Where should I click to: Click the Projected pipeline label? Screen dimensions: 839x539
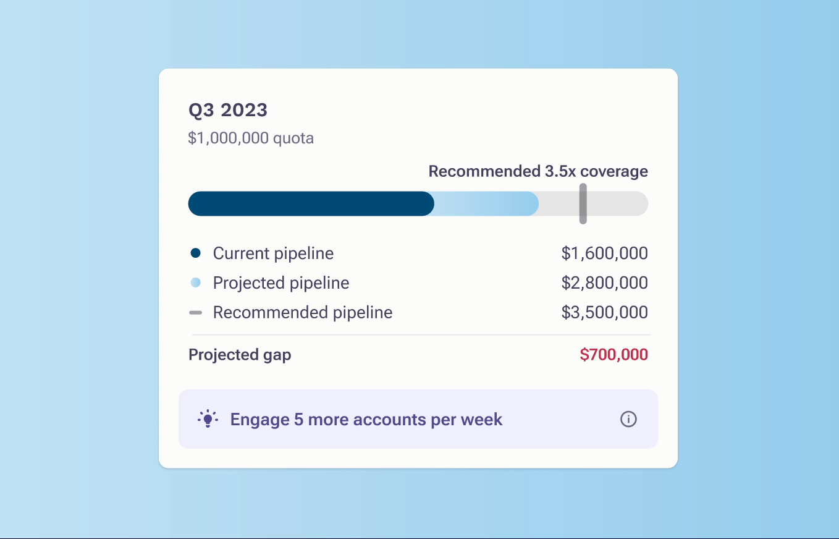click(281, 283)
